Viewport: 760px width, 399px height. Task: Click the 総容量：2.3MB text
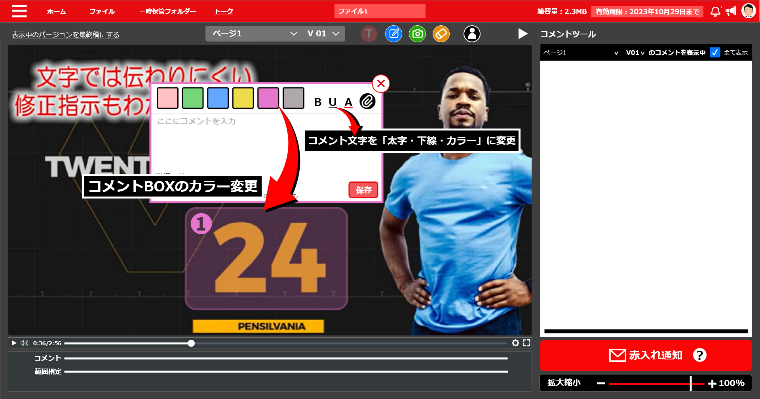562,11
